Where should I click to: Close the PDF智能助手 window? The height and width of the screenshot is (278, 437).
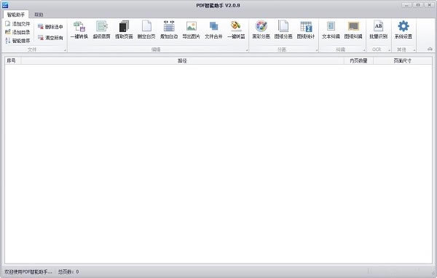pyautogui.click(x=430, y=5)
